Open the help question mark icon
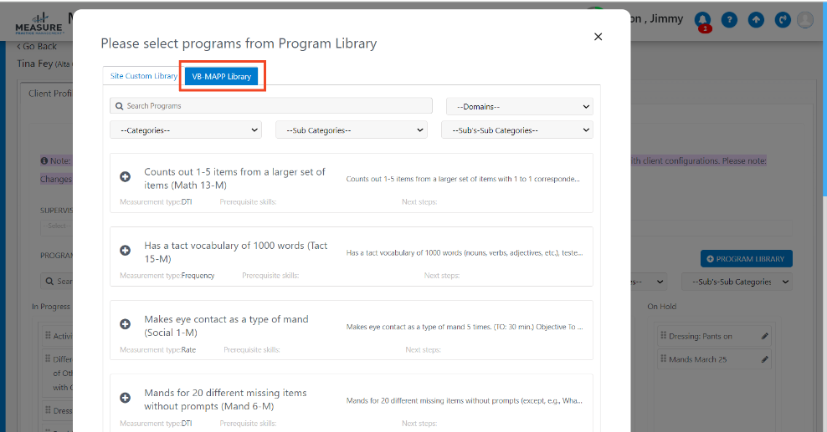Image resolution: width=827 pixels, height=432 pixels. [x=729, y=20]
